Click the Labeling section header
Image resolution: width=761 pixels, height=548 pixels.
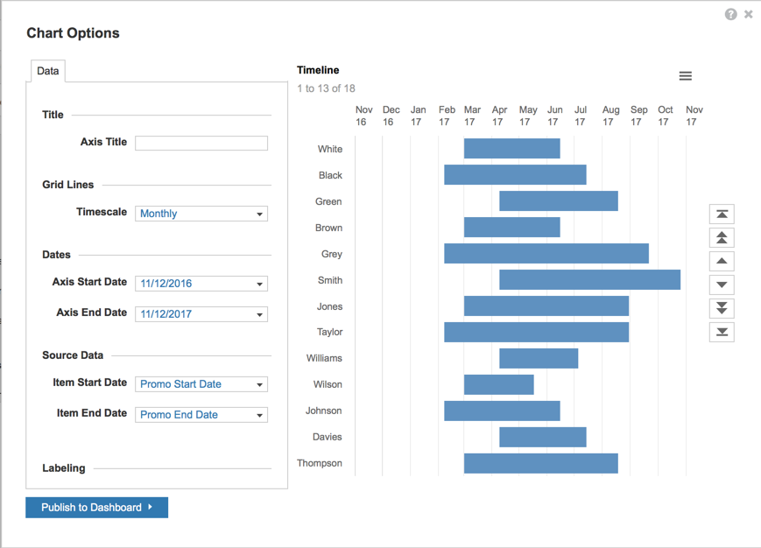click(64, 468)
